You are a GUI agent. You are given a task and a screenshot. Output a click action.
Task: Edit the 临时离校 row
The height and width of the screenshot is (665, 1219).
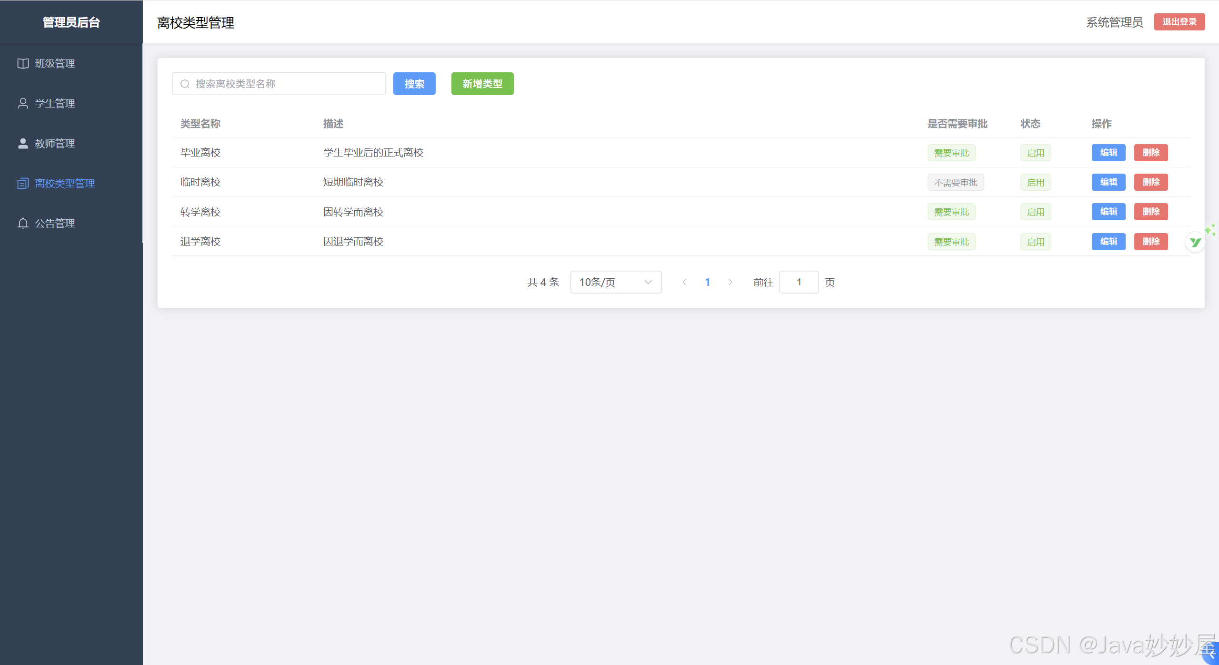click(1109, 182)
